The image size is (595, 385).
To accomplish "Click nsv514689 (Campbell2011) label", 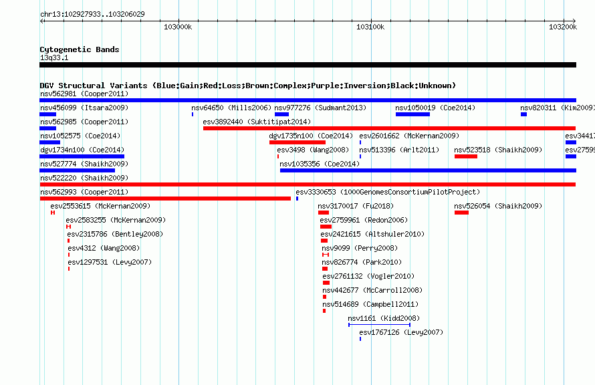I will [x=370, y=304].
